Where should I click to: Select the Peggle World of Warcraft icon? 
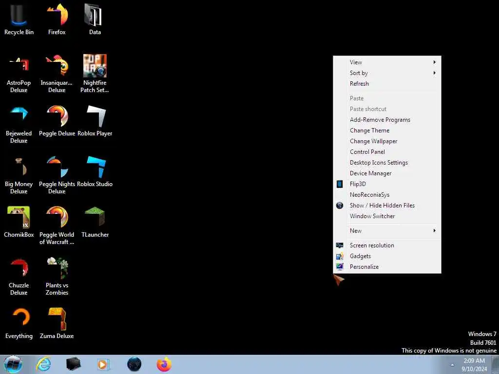[x=57, y=225]
